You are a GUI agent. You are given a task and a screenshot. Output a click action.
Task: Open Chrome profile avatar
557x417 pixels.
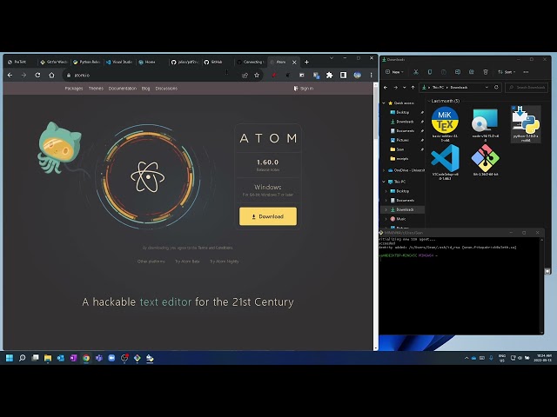(x=358, y=76)
